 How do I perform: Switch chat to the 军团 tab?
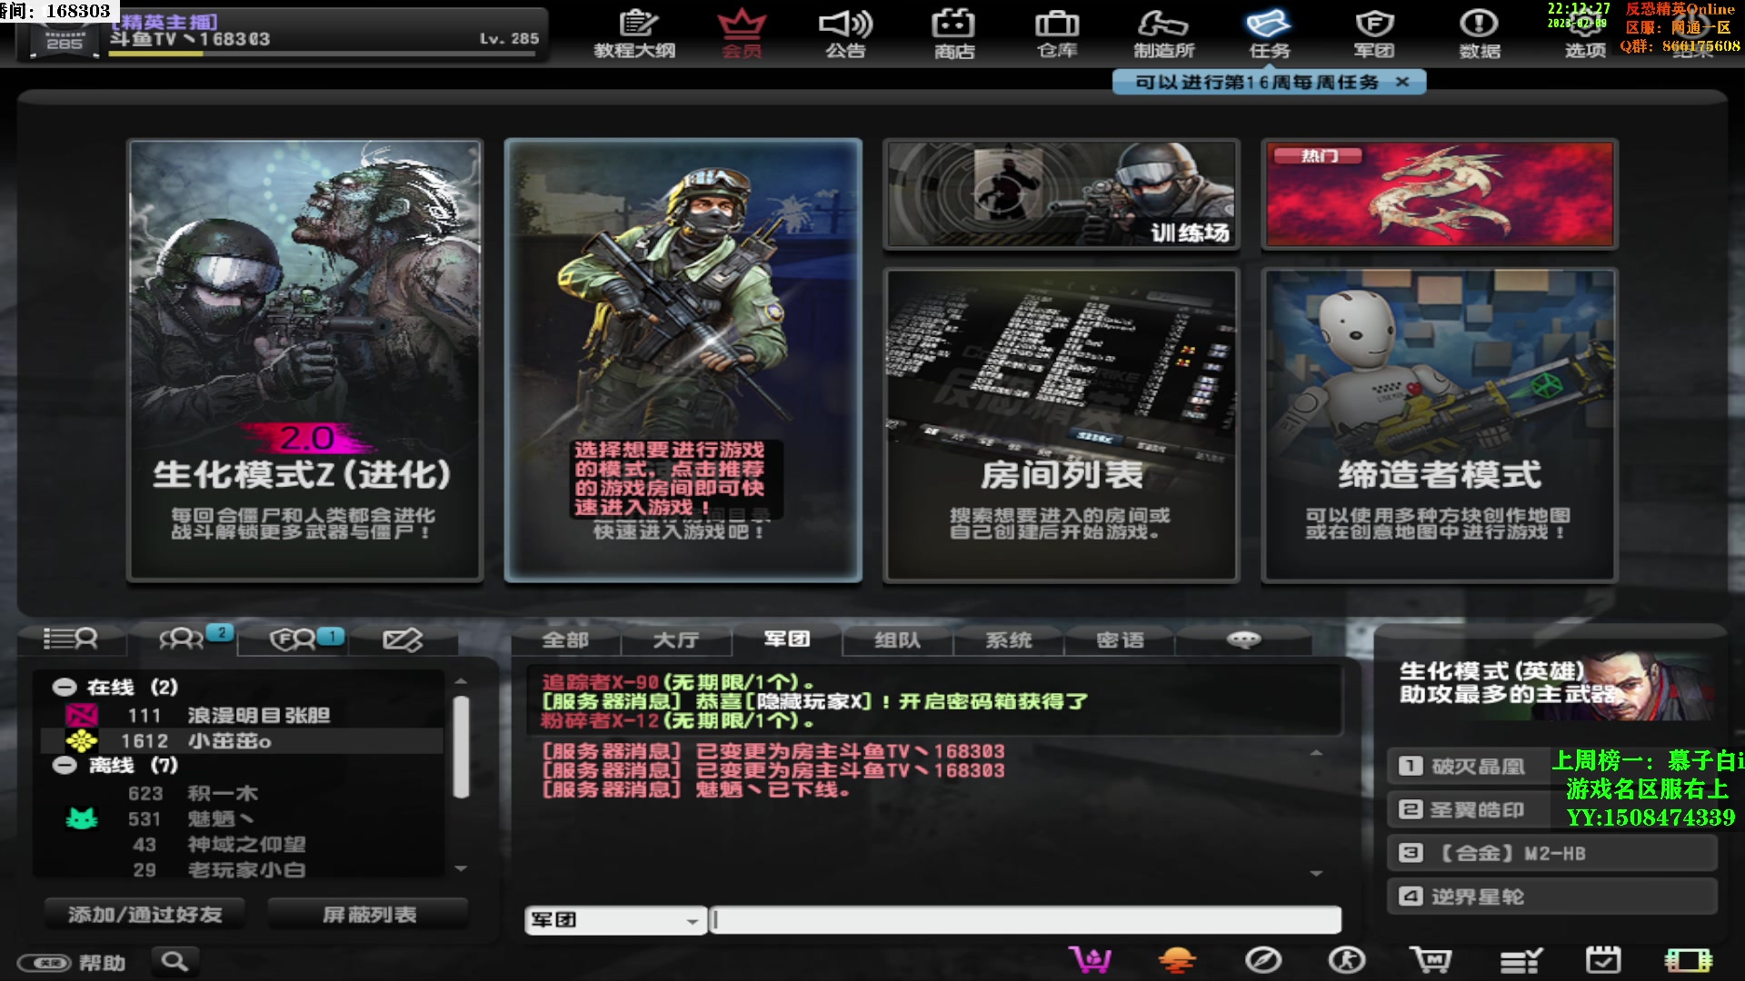pyautogui.click(x=787, y=639)
